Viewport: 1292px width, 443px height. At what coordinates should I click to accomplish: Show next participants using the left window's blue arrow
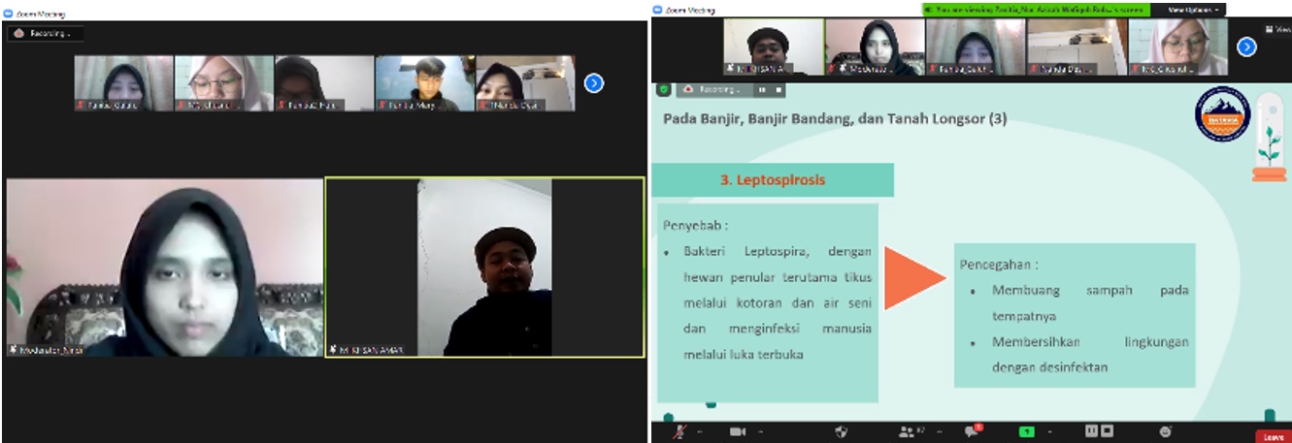(594, 83)
